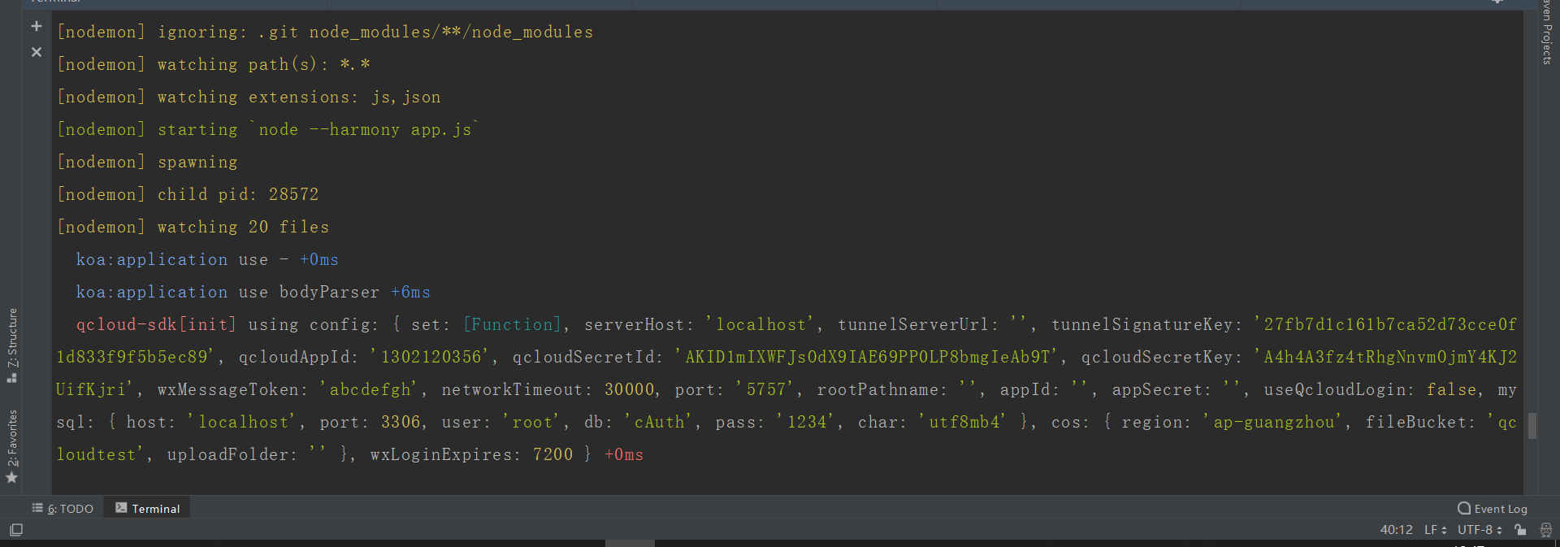Click the 'child pid: 28572' output line
1560x547 pixels.
tap(237, 194)
